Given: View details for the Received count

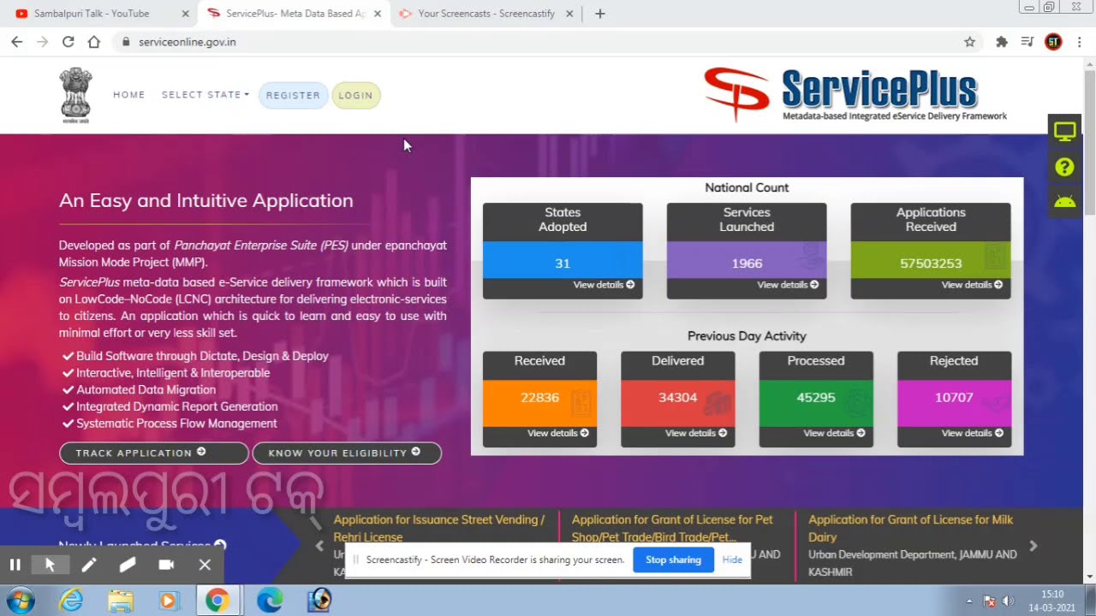Looking at the screenshot, I should 558,433.
